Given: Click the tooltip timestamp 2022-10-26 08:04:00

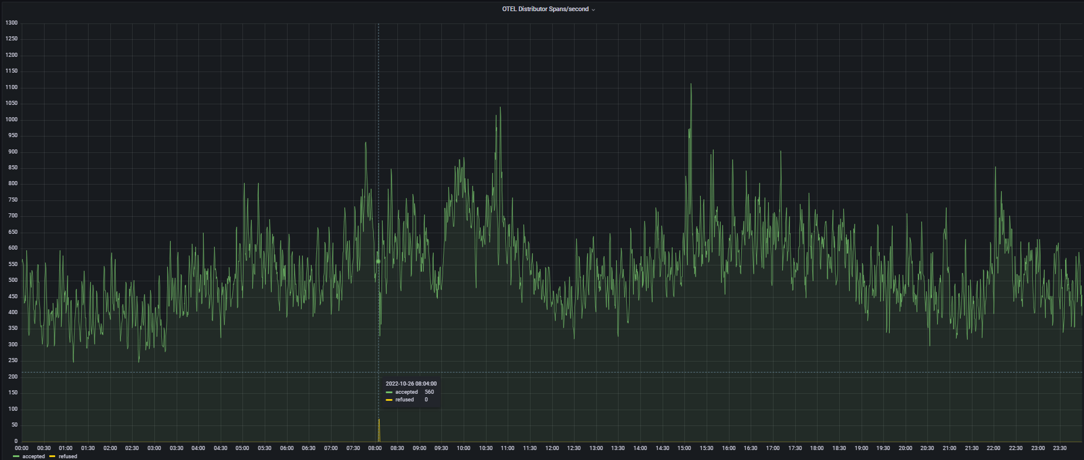Looking at the screenshot, I should click(x=411, y=384).
